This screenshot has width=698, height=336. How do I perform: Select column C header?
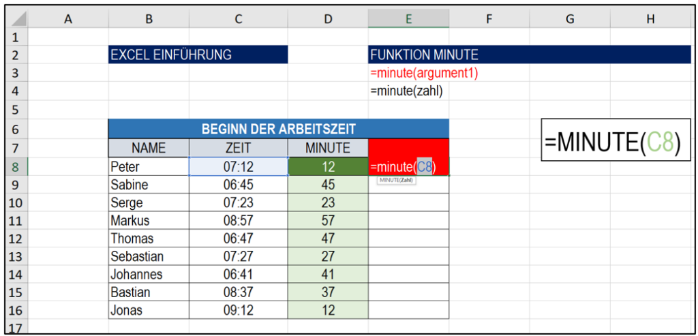238,18
